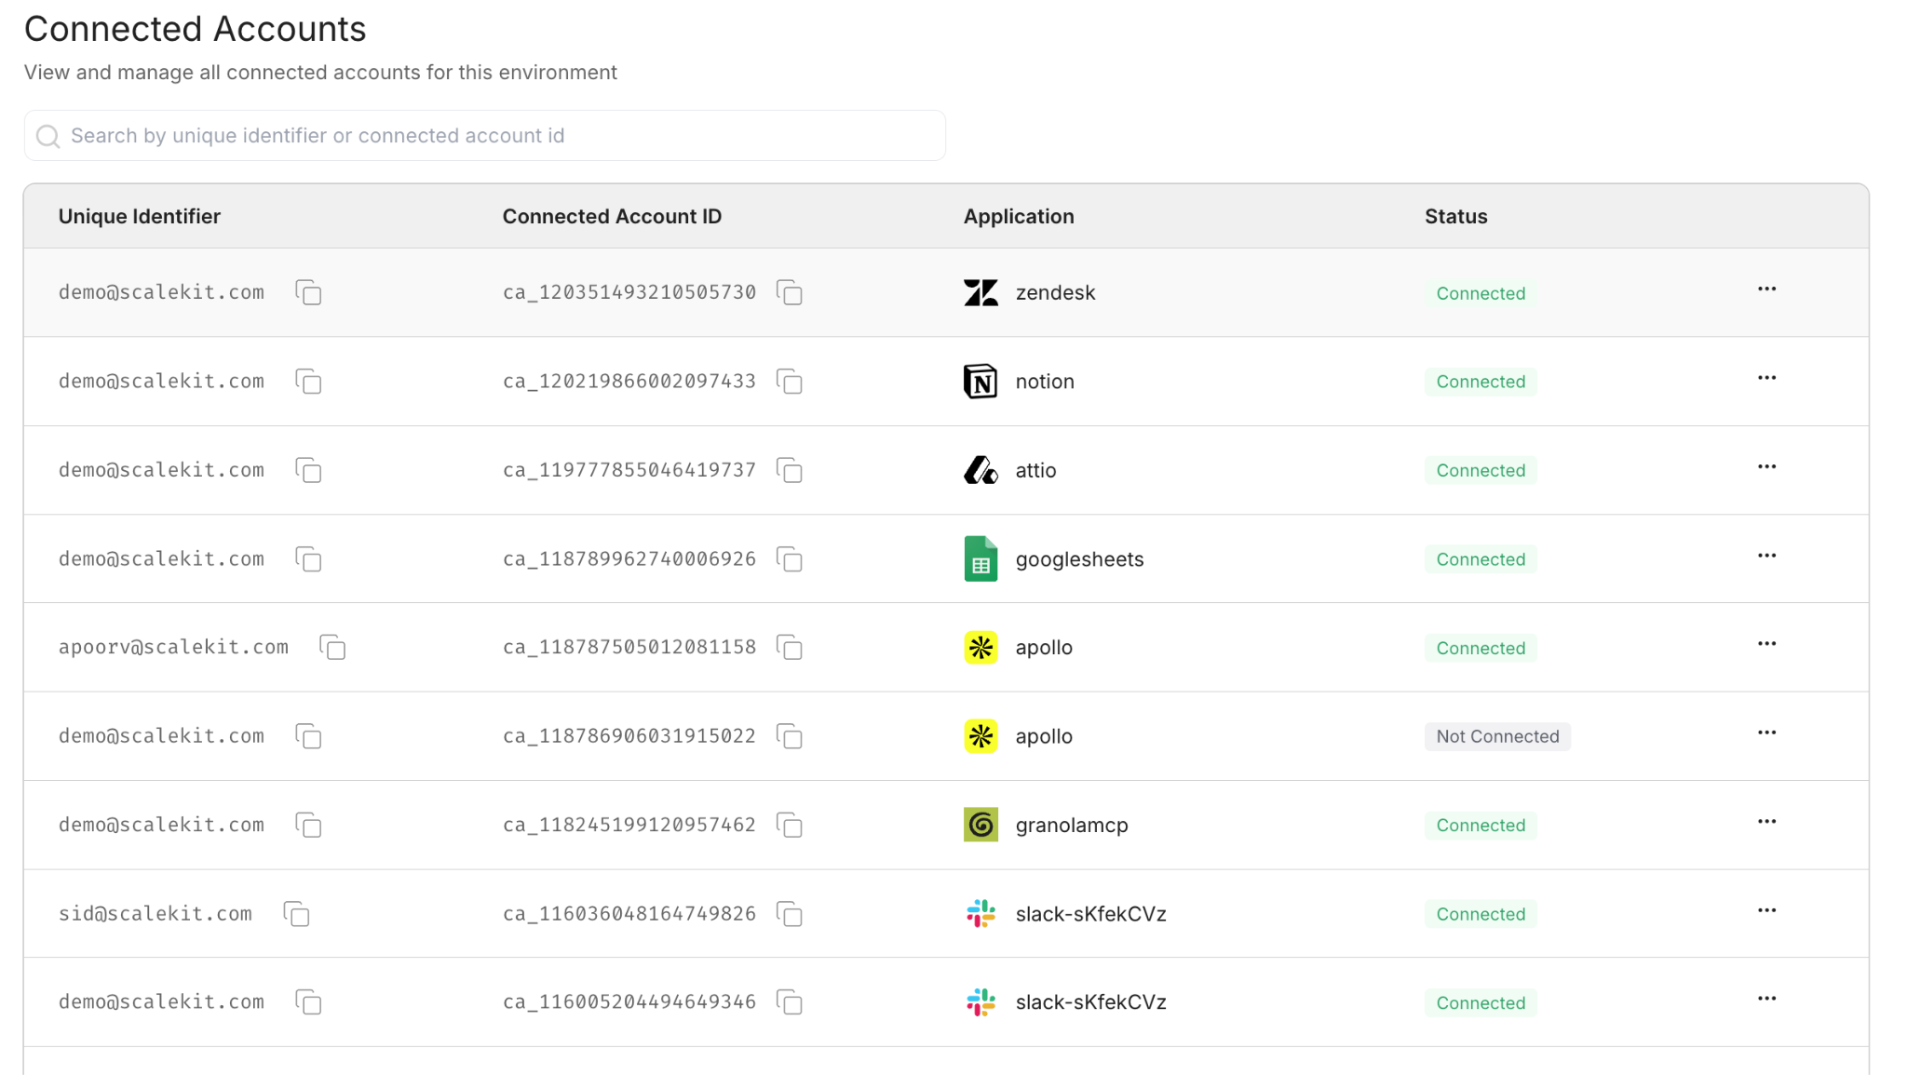Image resolution: width=1907 pixels, height=1075 pixels.
Task: Click the Application column header
Action: 1018,216
